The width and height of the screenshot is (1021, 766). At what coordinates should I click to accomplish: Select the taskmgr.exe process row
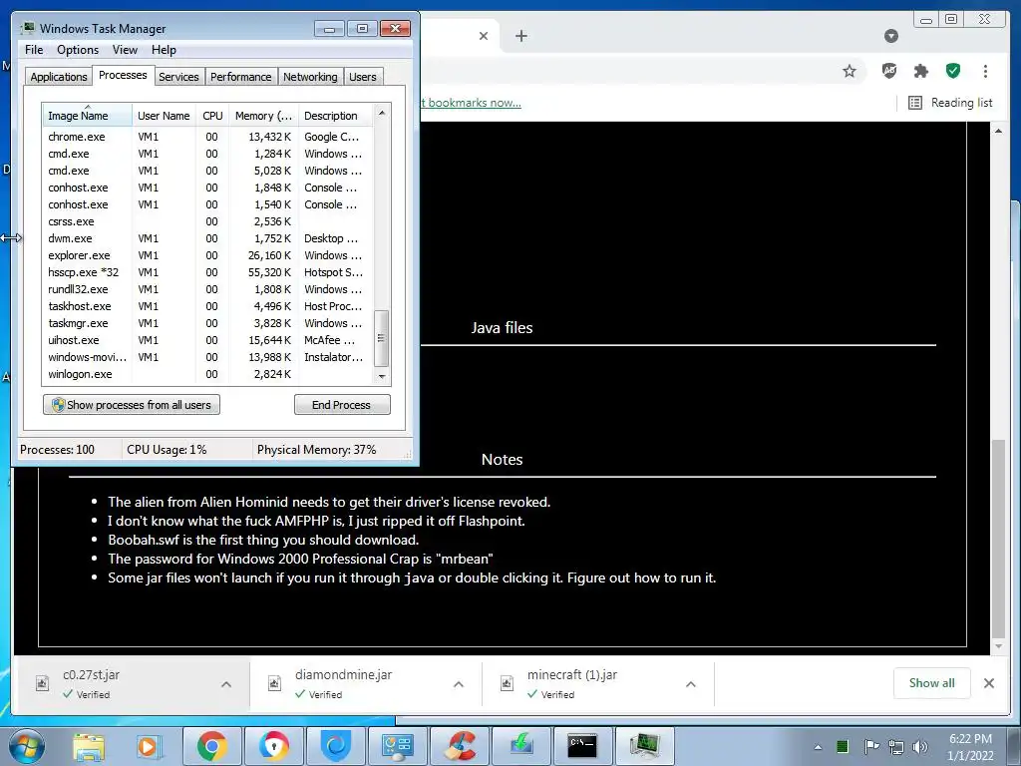click(x=207, y=323)
